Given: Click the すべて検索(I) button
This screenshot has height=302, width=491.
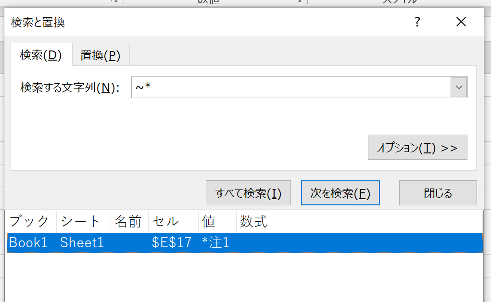Looking at the screenshot, I should 248,193.
